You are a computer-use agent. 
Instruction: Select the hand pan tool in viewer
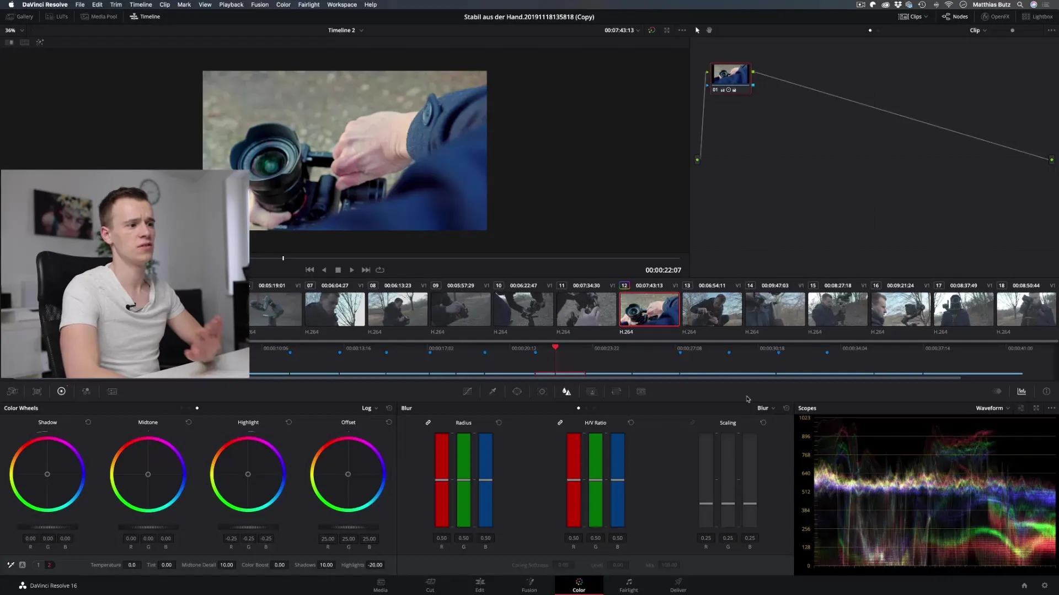pos(709,30)
